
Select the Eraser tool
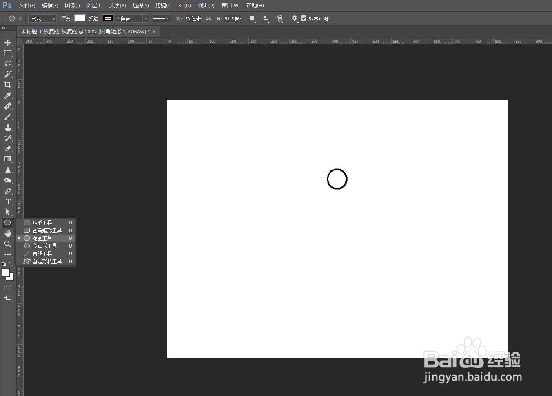7,148
